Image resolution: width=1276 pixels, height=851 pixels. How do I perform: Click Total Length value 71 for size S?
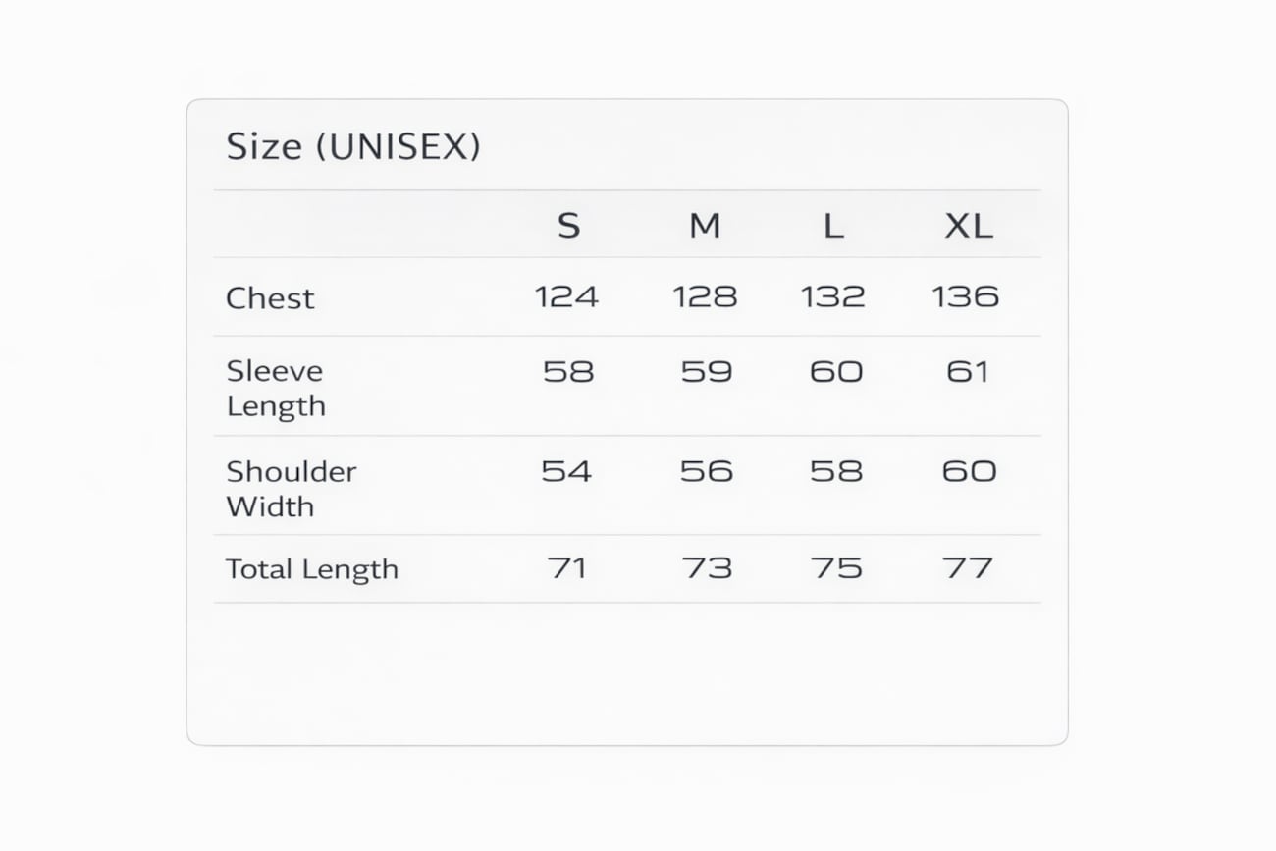(567, 568)
